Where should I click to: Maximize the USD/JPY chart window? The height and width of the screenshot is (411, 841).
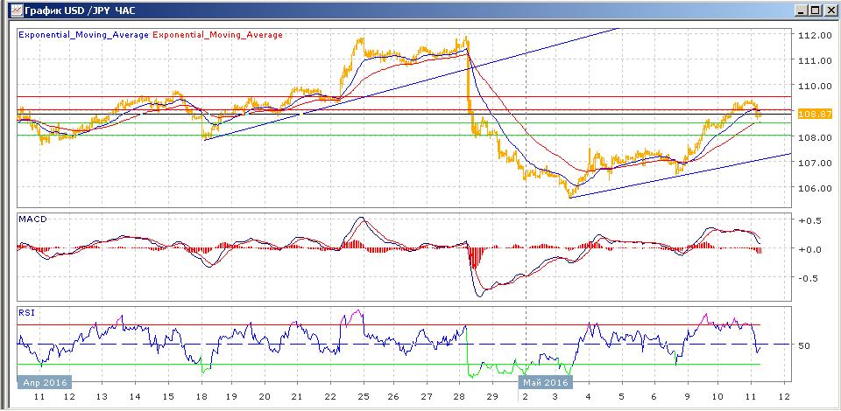point(816,10)
